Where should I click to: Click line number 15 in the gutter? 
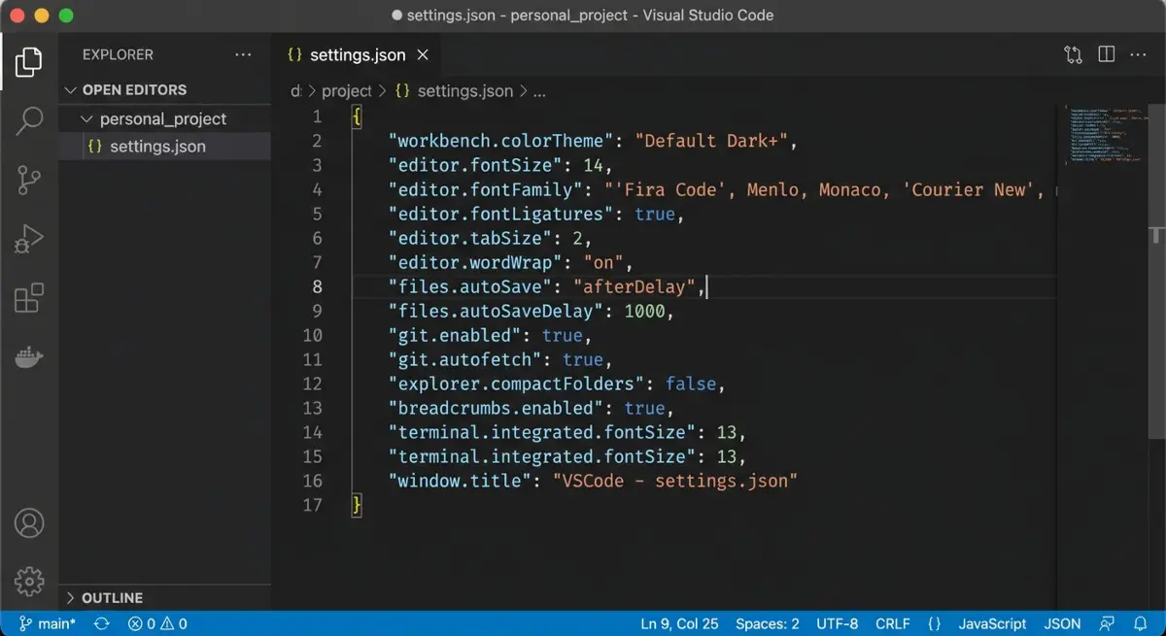point(313,456)
